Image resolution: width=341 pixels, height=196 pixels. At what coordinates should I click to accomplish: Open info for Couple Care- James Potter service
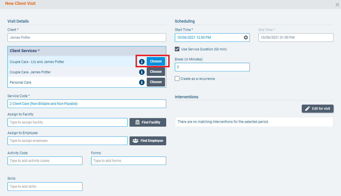point(142,72)
